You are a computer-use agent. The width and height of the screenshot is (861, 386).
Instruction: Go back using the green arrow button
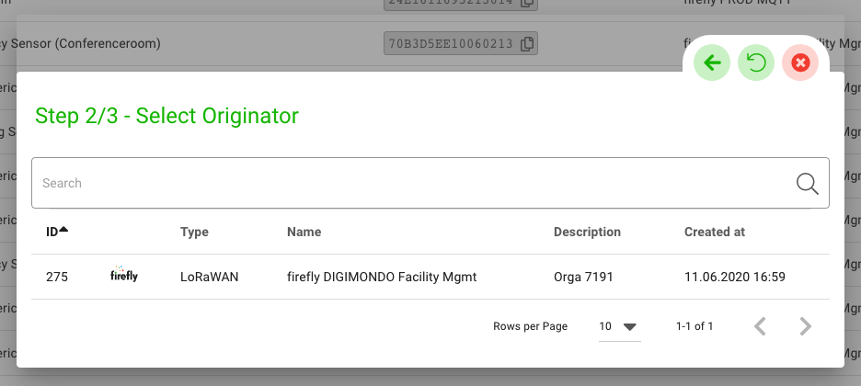(x=711, y=62)
